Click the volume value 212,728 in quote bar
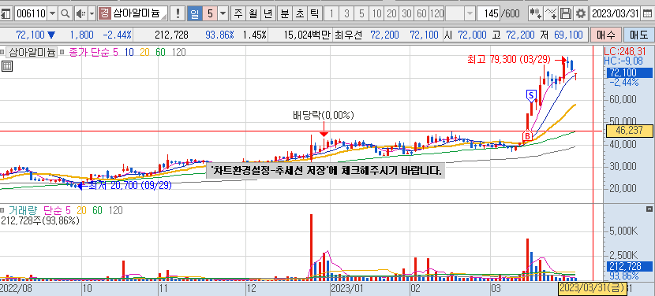The height and width of the screenshot is (296, 655). point(171,35)
